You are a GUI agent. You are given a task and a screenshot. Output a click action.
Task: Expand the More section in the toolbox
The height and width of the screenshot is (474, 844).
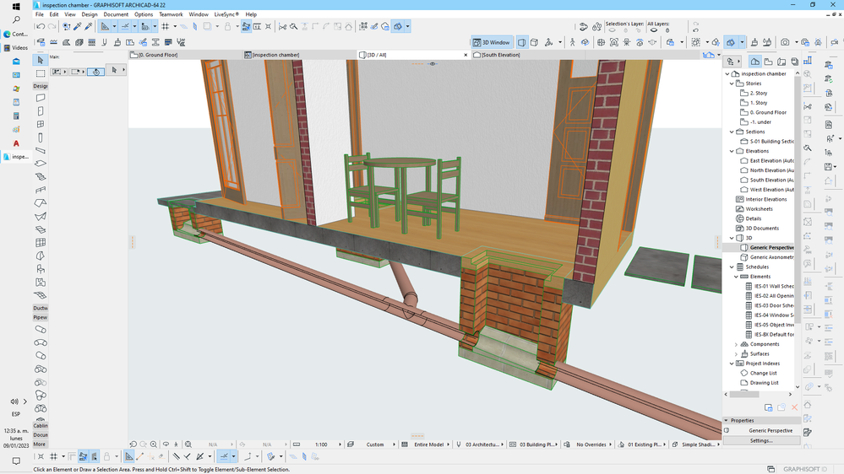pyautogui.click(x=40, y=444)
